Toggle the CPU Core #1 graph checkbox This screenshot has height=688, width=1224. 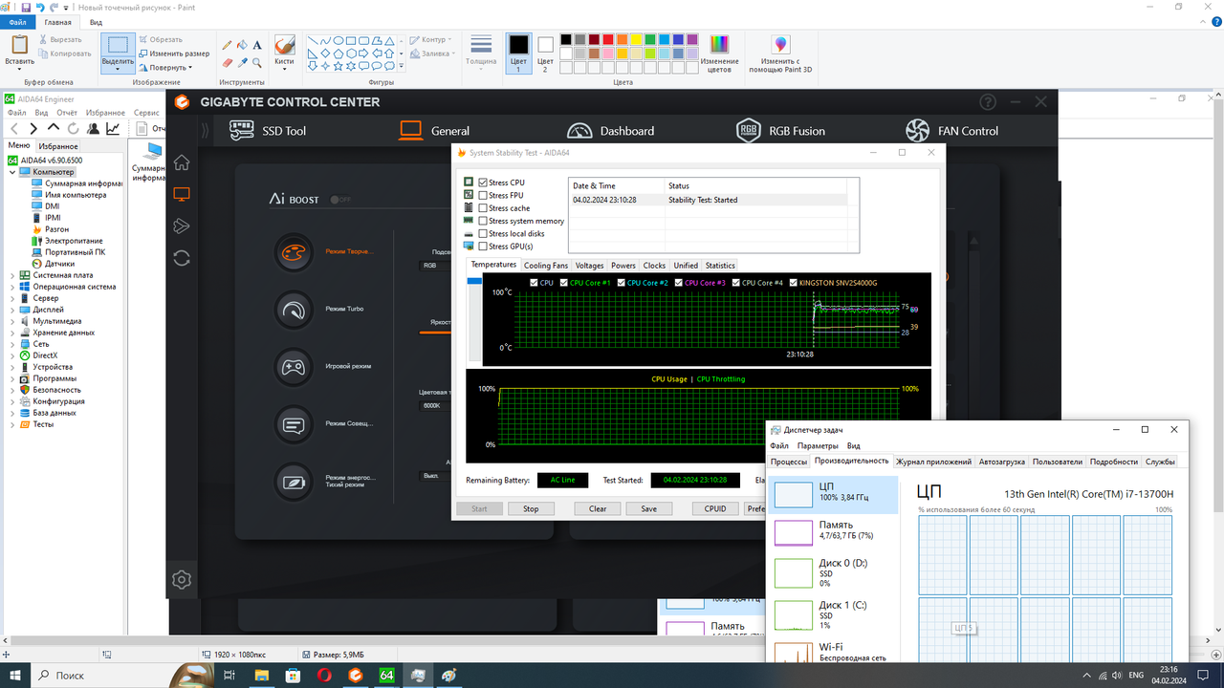click(565, 283)
